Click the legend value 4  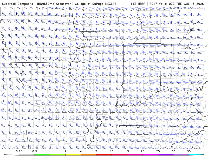click(81, 151)
